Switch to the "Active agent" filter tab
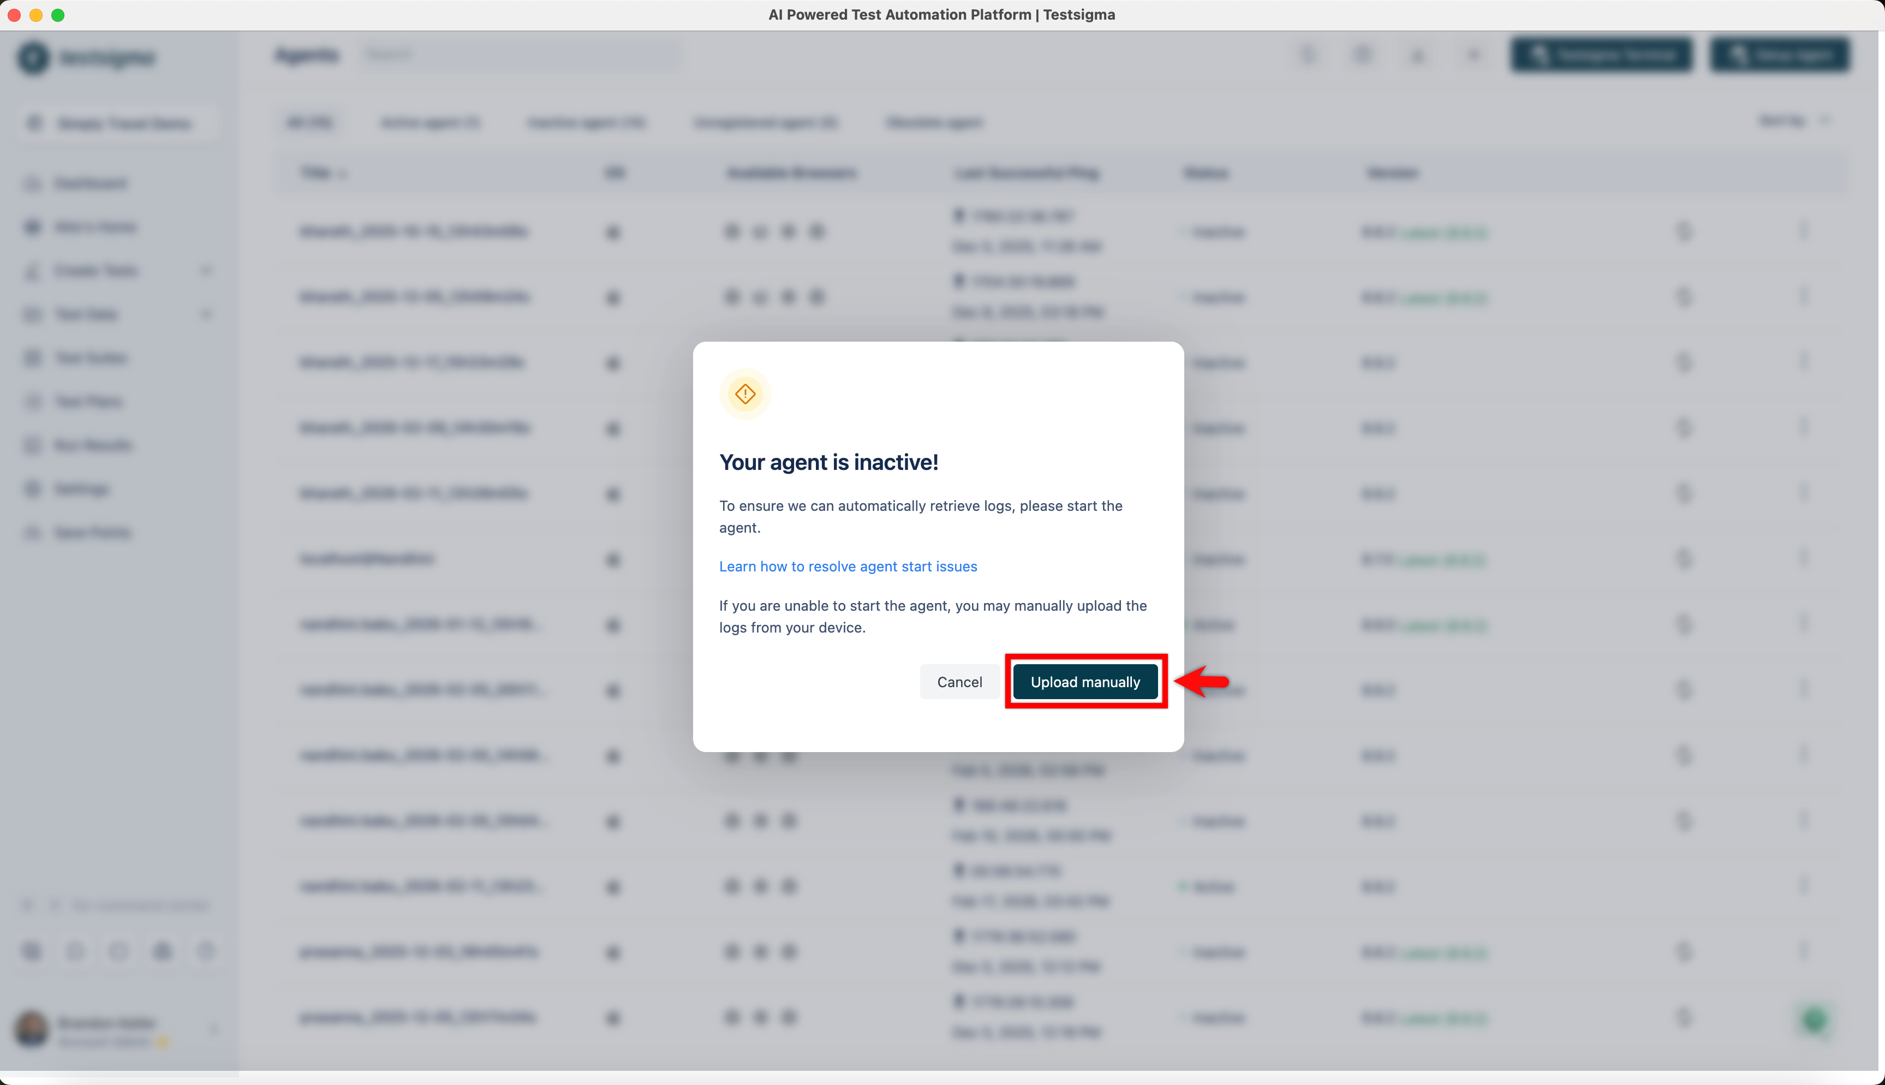 pyautogui.click(x=431, y=122)
